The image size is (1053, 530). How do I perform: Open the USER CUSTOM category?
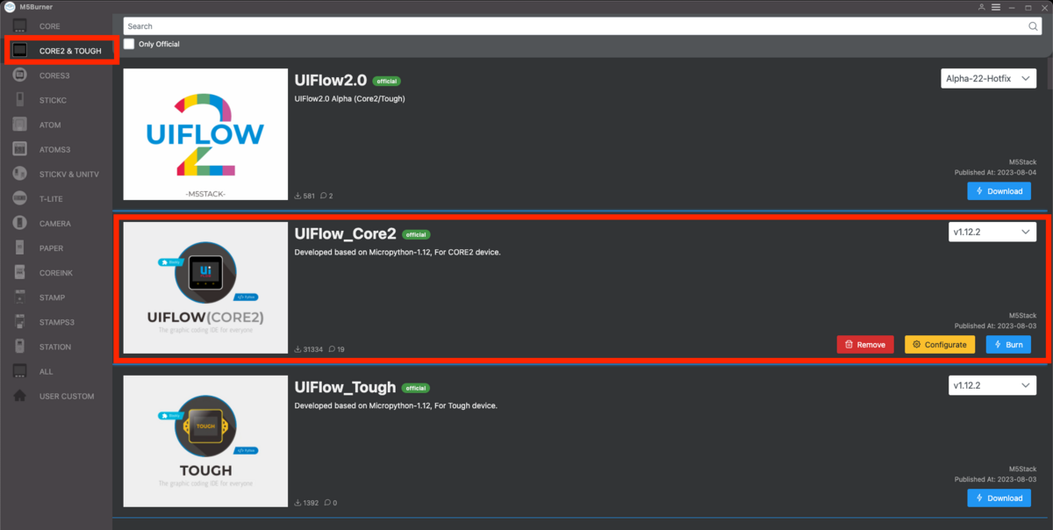(x=56, y=396)
